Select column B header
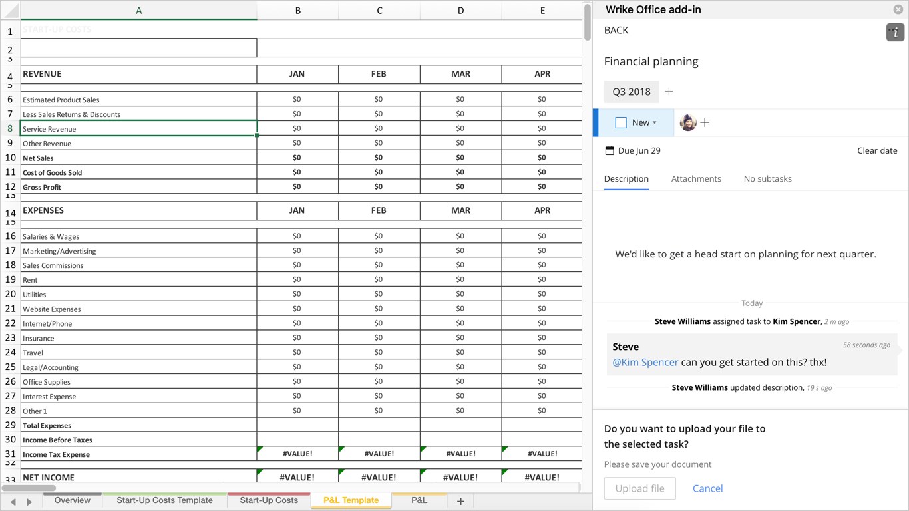This screenshot has height=511, width=909. click(297, 11)
